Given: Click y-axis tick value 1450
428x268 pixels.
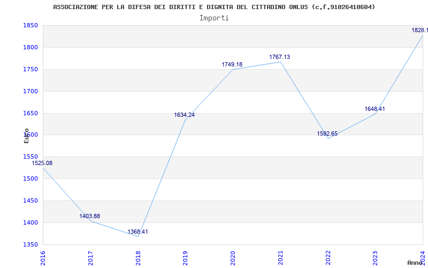Looking at the screenshot, I should coord(30,200).
